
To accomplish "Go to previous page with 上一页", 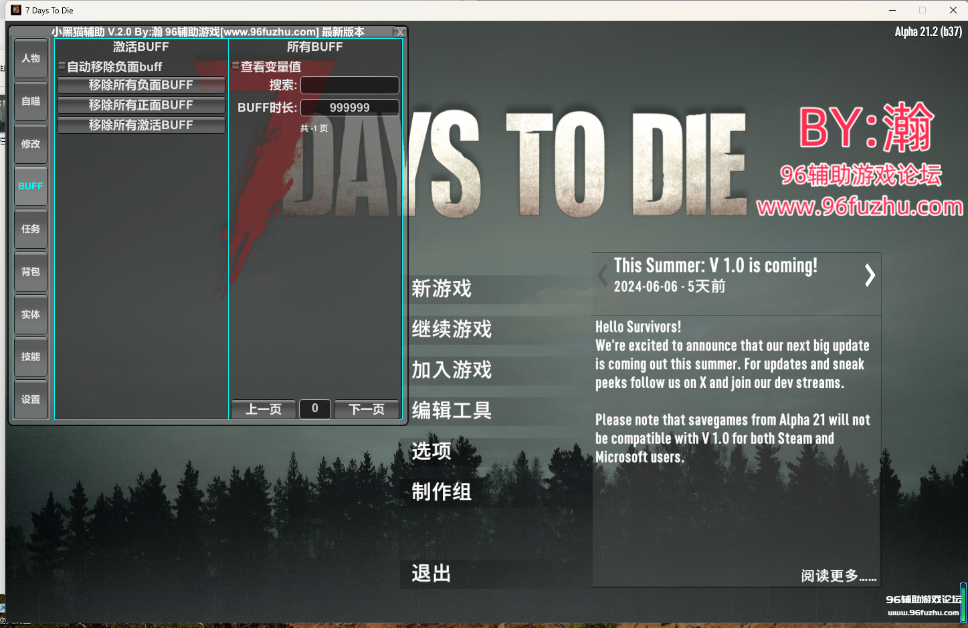I will [264, 409].
